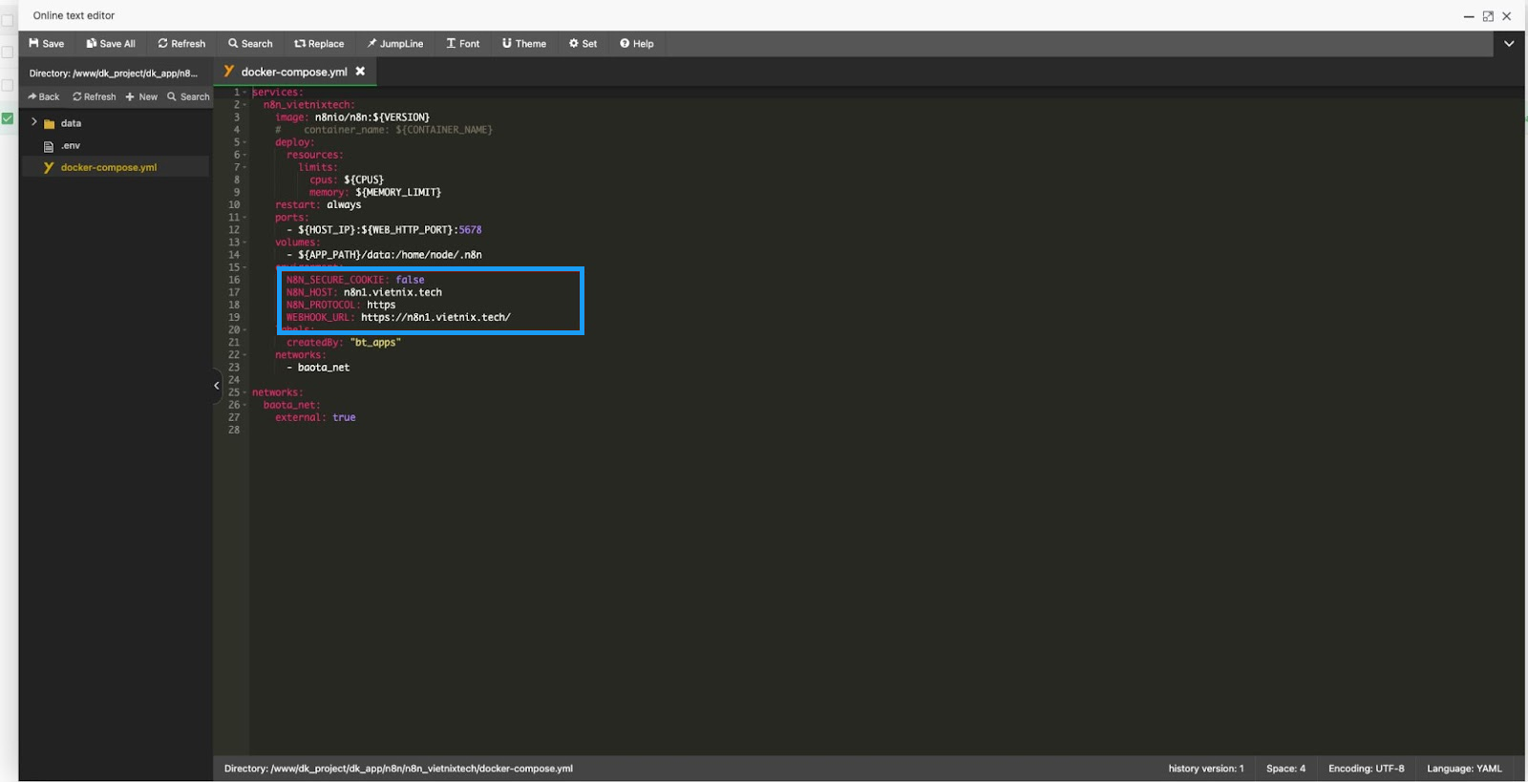Go Back in the file sidebar

click(43, 96)
